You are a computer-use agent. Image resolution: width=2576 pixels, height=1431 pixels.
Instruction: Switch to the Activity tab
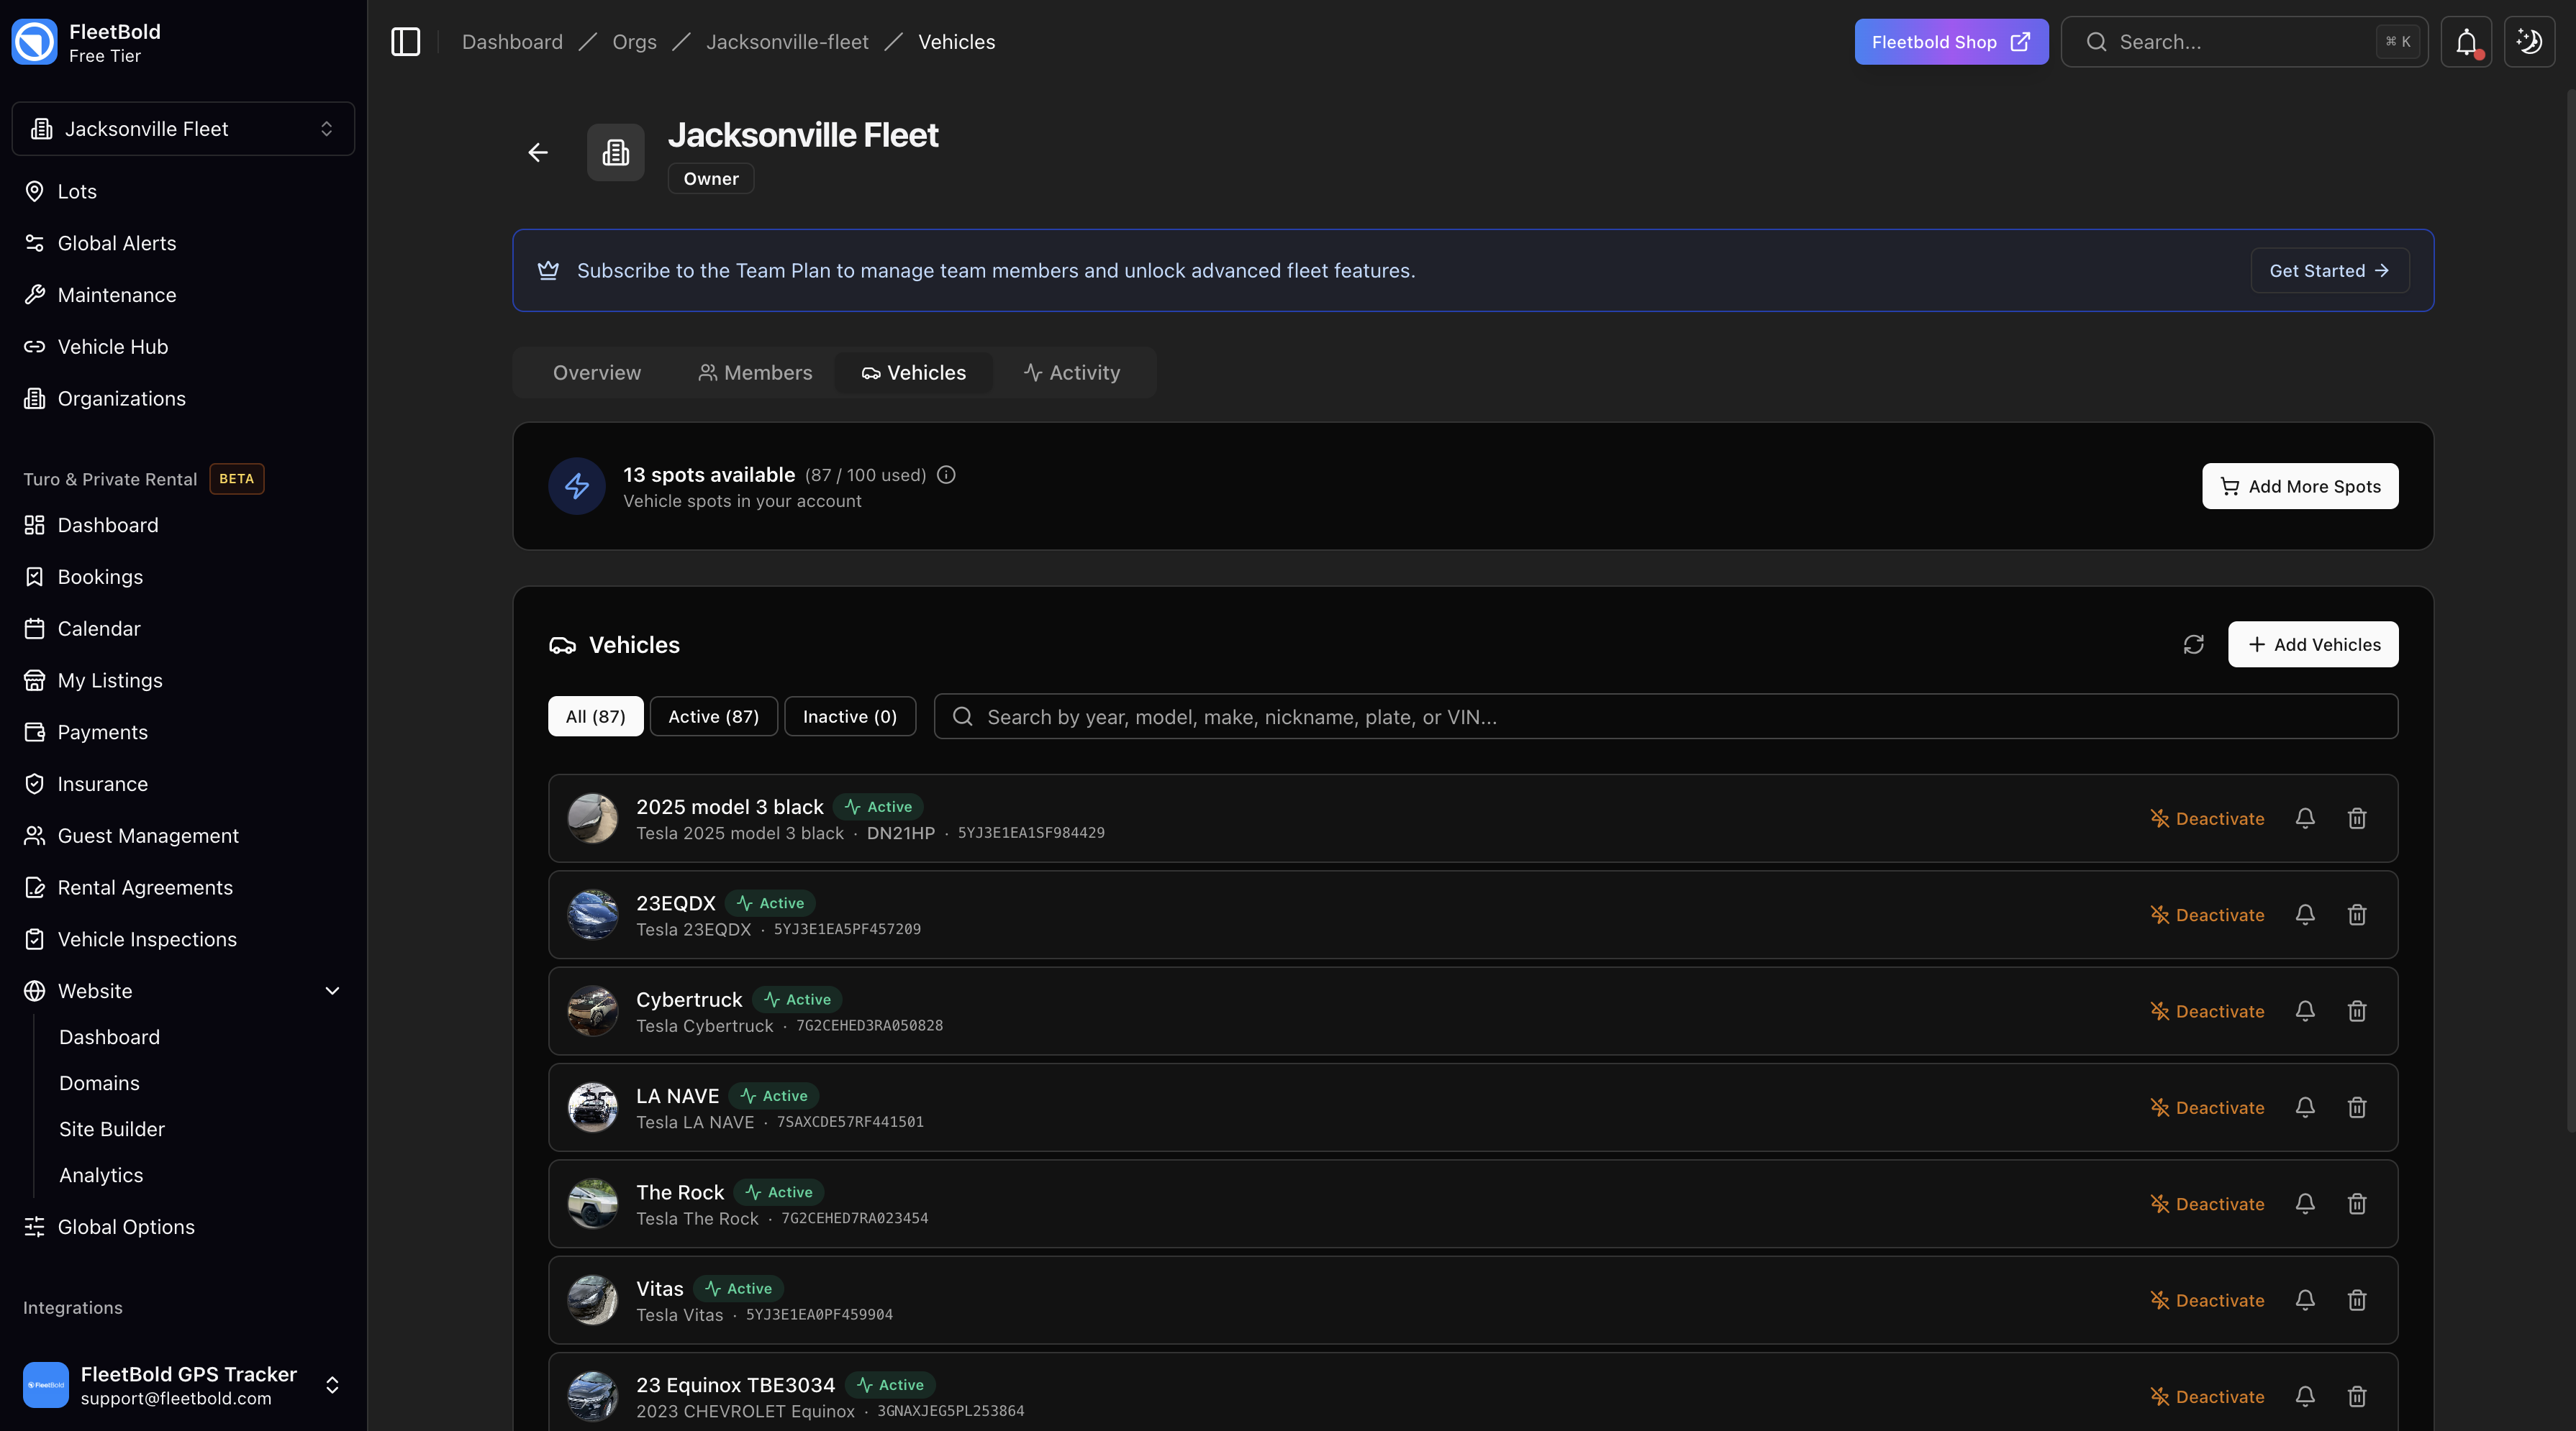pyautogui.click(x=1072, y=372)
